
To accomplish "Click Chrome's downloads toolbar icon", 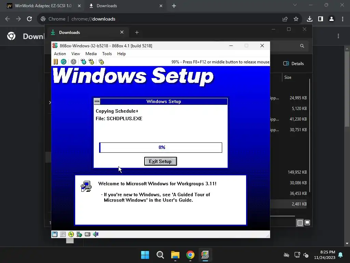I will pos(309,19).
